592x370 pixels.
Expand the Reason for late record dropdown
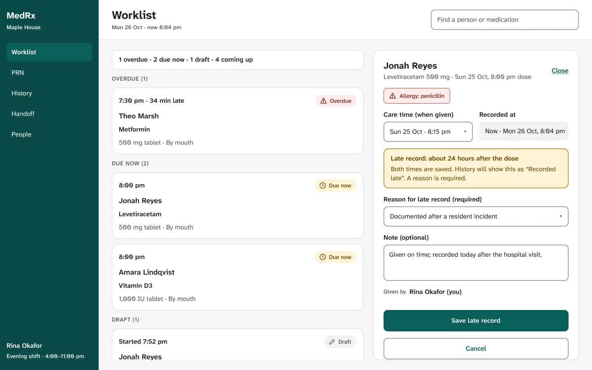point(476,216)
